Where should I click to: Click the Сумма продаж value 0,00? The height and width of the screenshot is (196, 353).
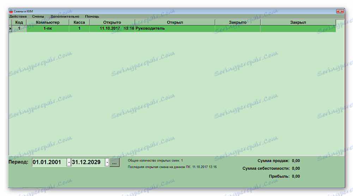pyautogui.click(x=296, y=161)
